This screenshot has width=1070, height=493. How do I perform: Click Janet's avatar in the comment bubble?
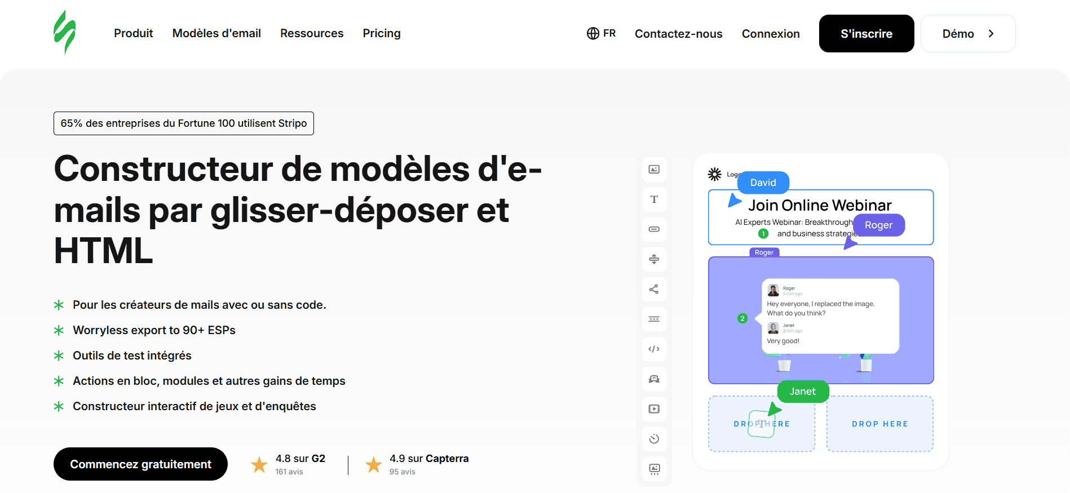[x=773, y=328]
